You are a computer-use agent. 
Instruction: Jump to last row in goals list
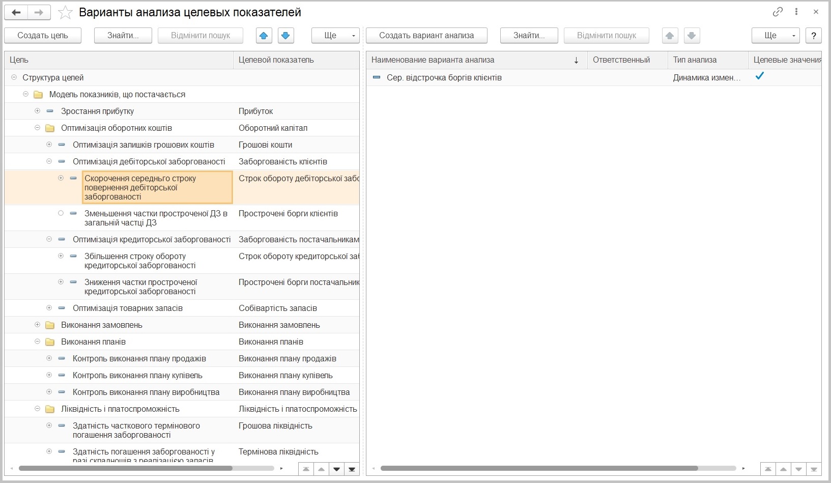pos(352,469)
